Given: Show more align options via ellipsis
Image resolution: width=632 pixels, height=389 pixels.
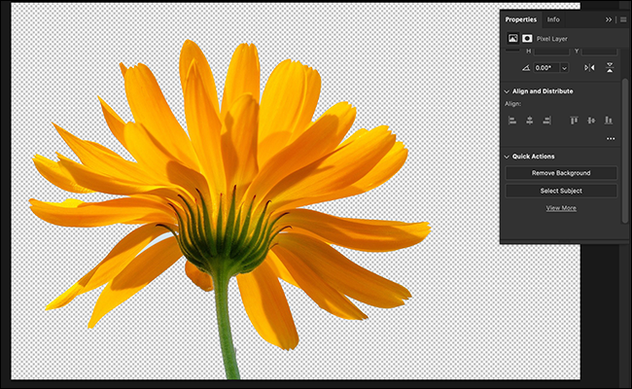Looking at the screenshot, I should pos(611,139).
